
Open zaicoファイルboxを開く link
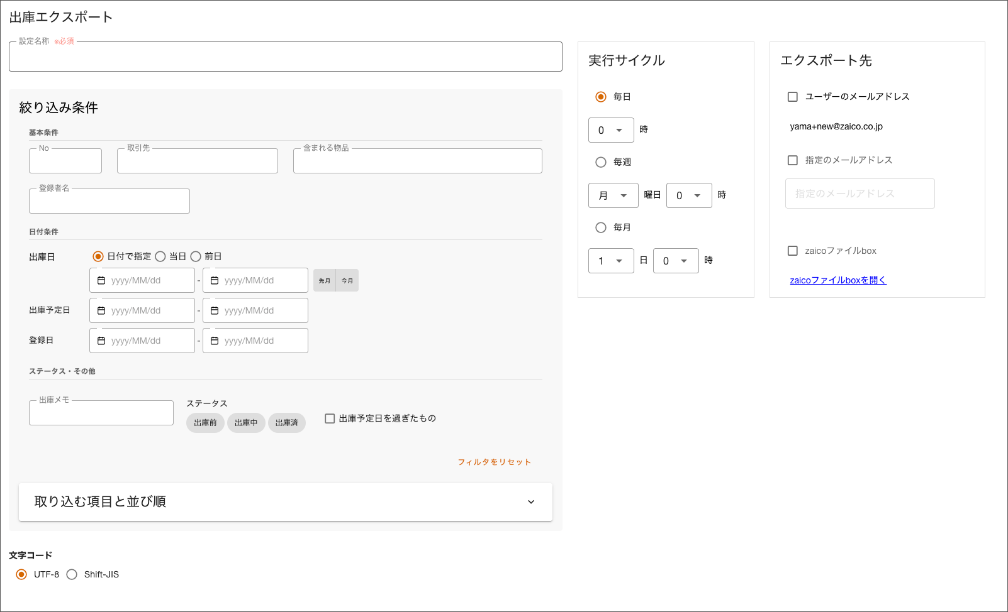click(x=838, y=280)
